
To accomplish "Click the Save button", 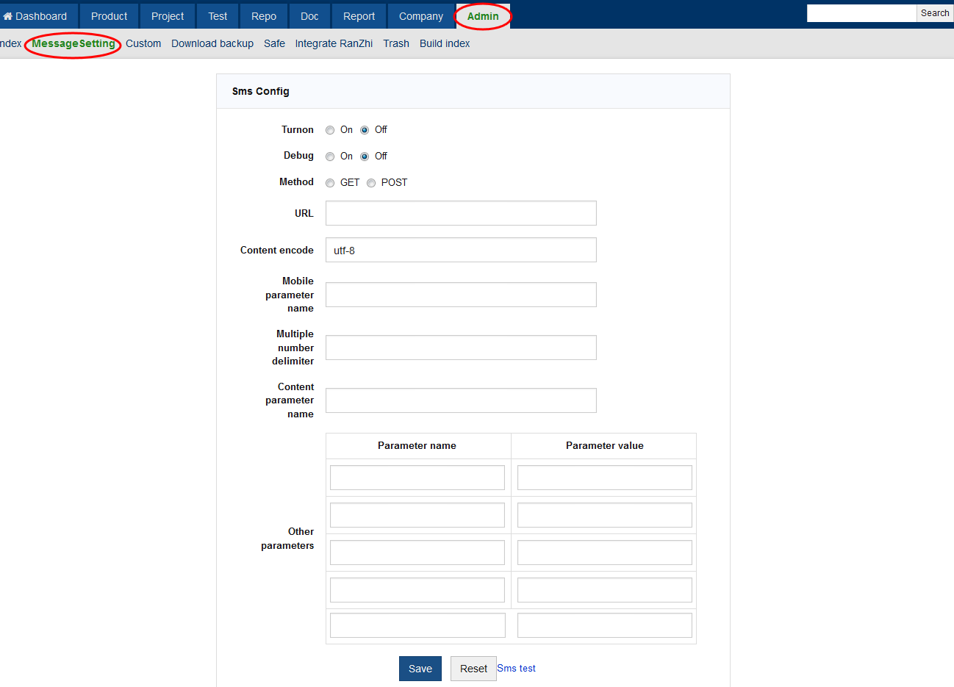I will pos(420,669).
